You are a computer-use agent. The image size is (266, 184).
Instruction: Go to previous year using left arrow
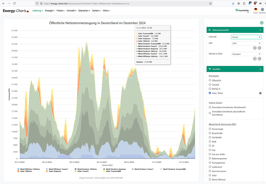point(255,48)
